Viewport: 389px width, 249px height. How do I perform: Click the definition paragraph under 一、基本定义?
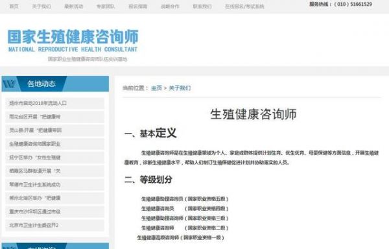(252, 158)
